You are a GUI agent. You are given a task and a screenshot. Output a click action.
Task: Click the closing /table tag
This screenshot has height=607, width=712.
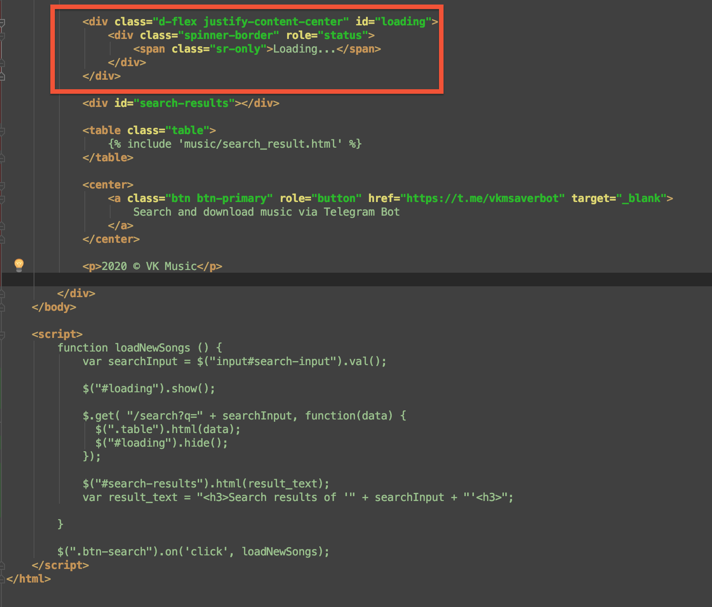pos(108,158)
